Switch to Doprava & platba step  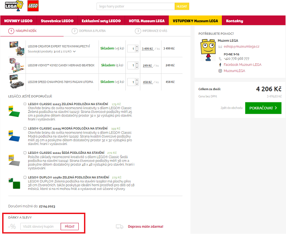point(88,31)
